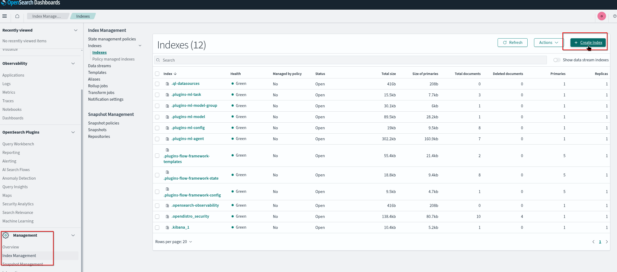Open Repositories under Snapshot Management
The image size is (617, 272).
tap(99, 137)
